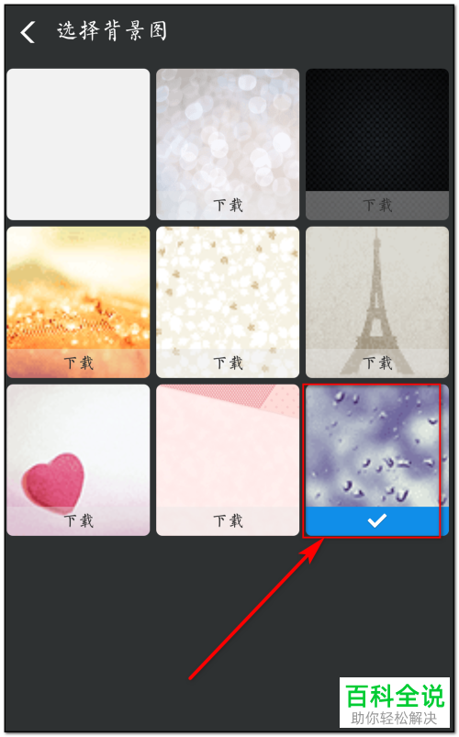459x737 pixels.
Task: Download the silver bokeh background
Action: click(x=228, y=206)
